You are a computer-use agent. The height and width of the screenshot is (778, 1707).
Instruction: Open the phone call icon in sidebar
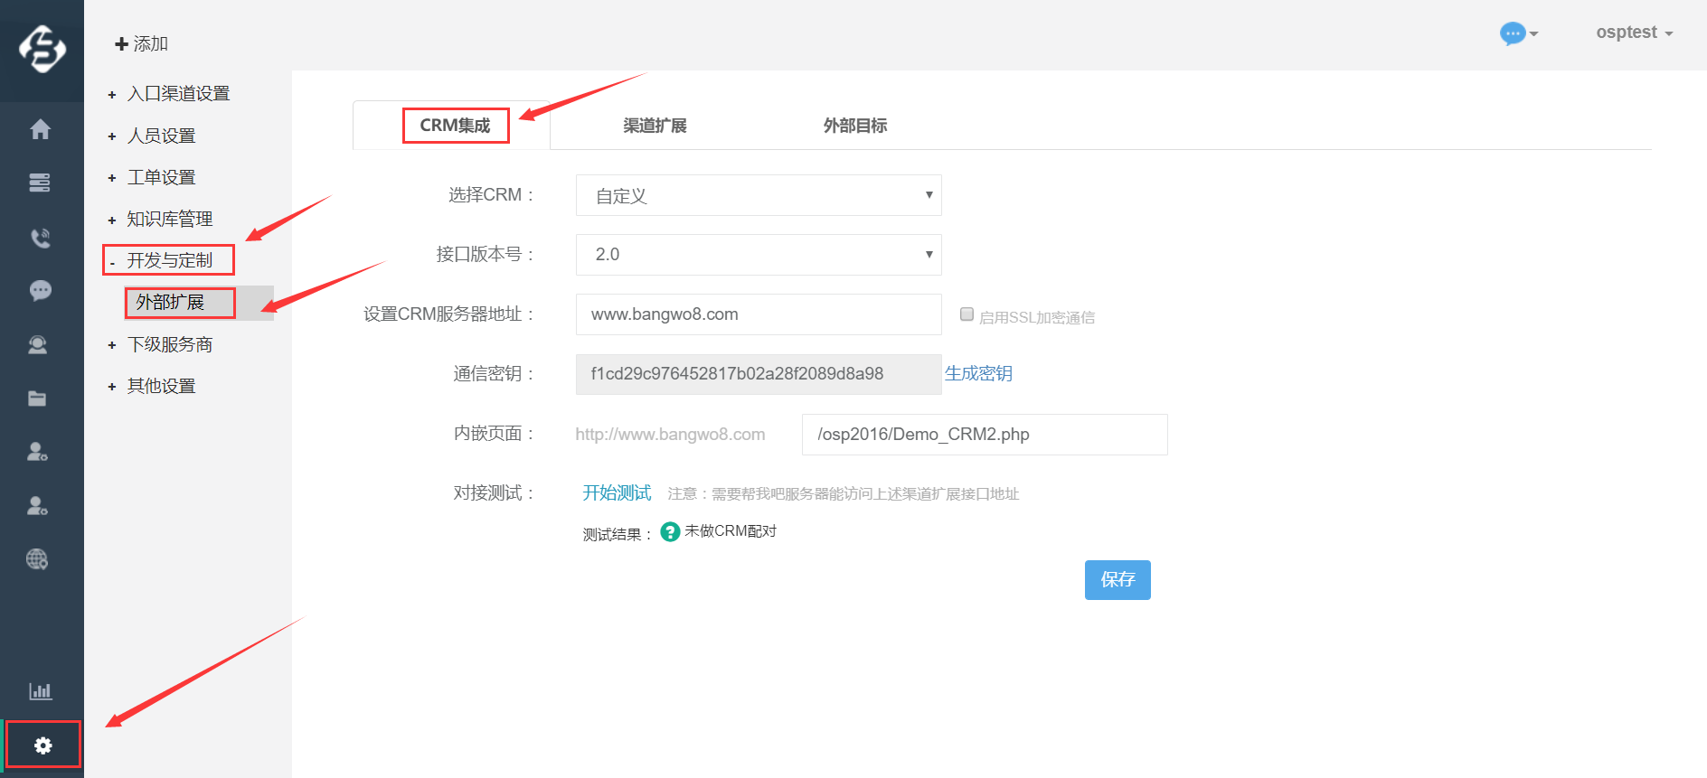coord(40,238)
